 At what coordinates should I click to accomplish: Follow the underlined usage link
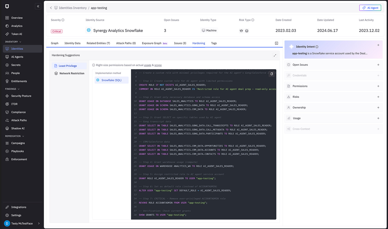point(147,65)
